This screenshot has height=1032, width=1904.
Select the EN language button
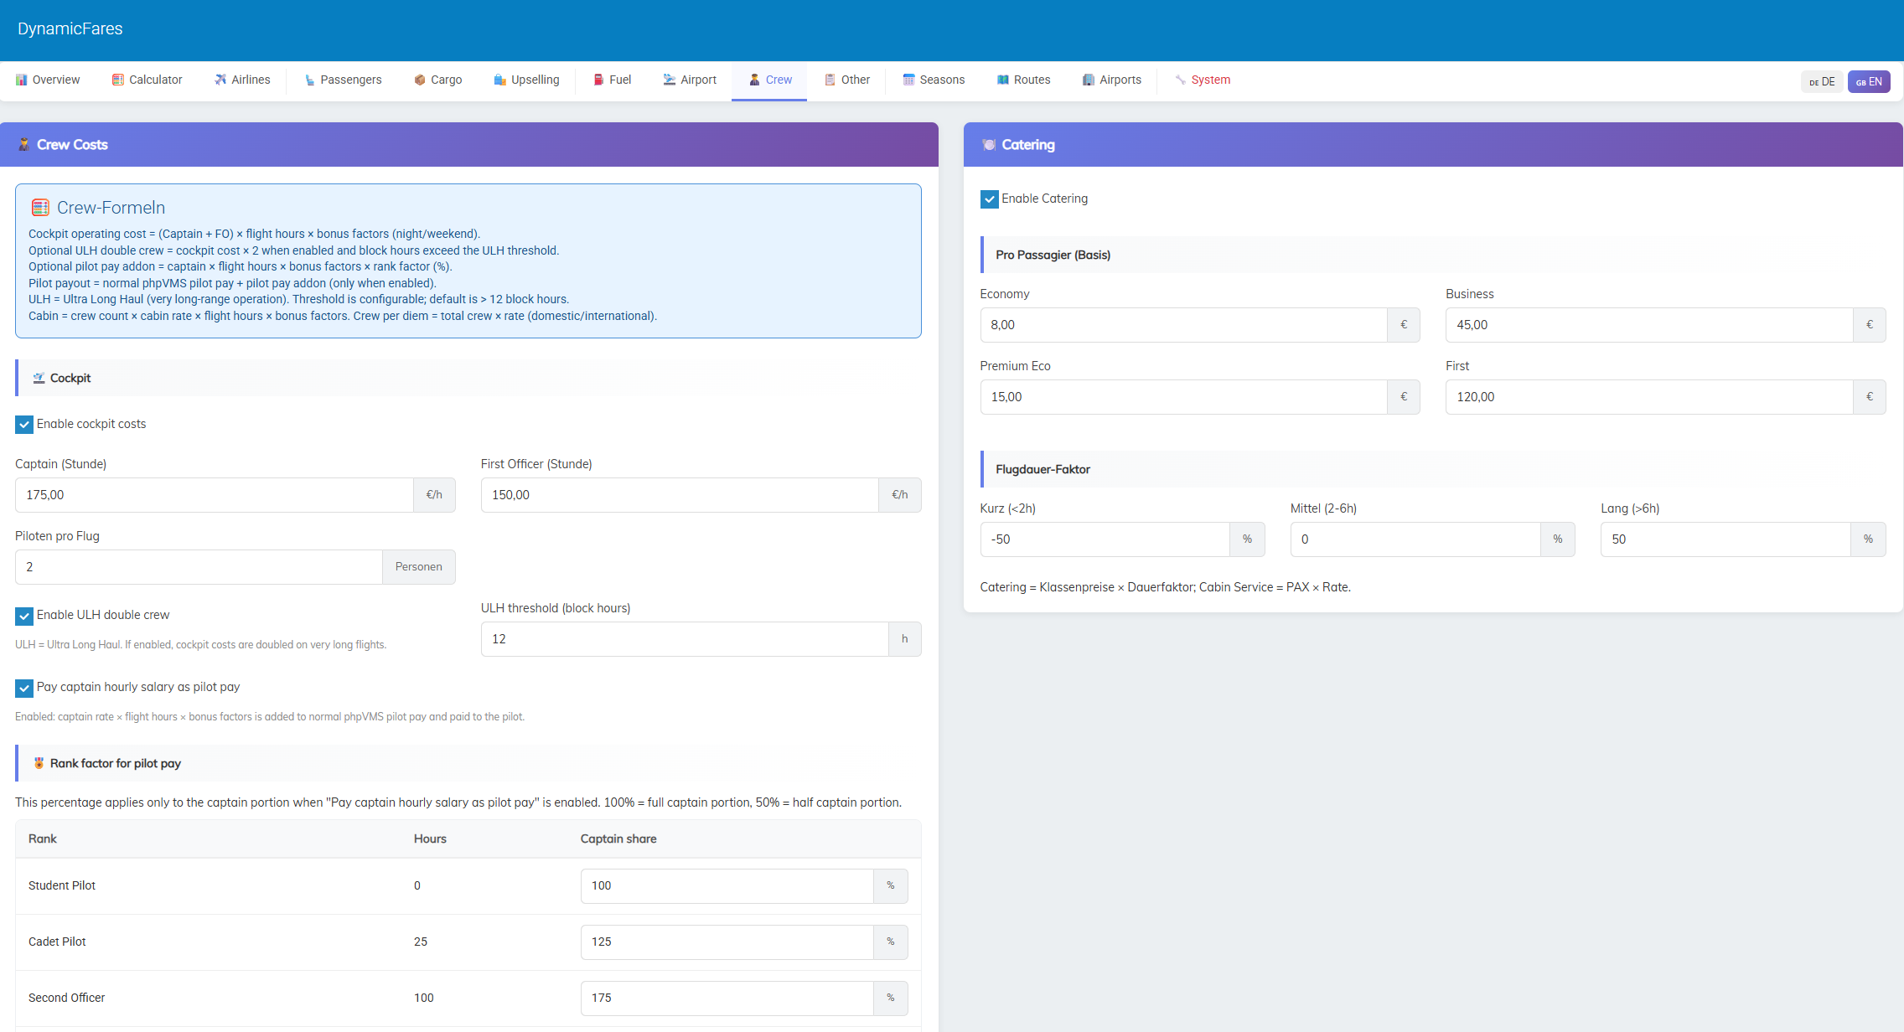[x=1868, y=81]
